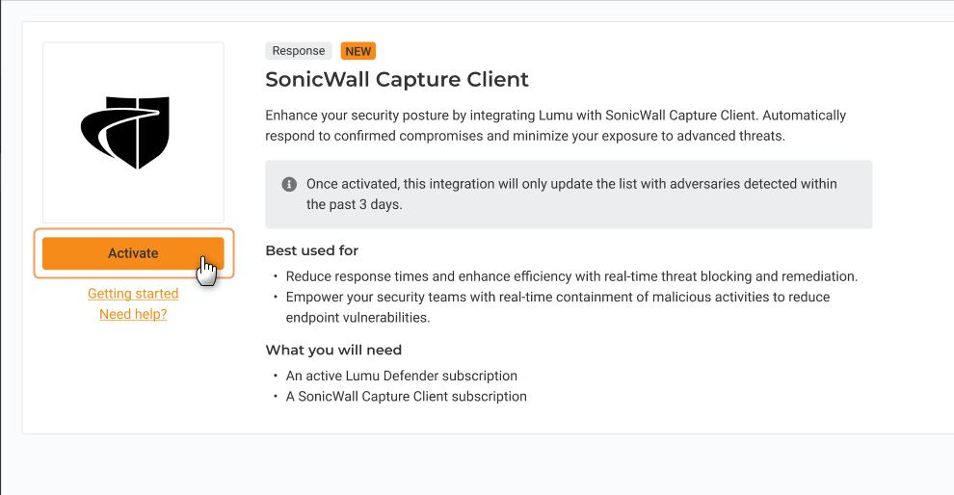Open the Getting started link

point(133,294)
